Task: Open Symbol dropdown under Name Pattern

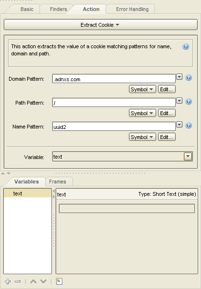Action: click(x=142, y=137)
